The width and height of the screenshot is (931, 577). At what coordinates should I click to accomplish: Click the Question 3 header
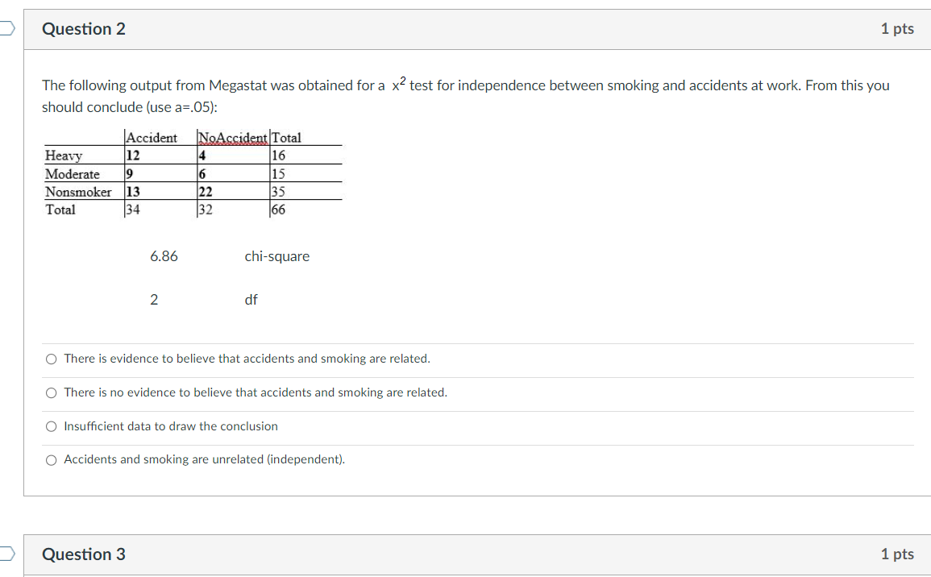[x=83, y=554]
